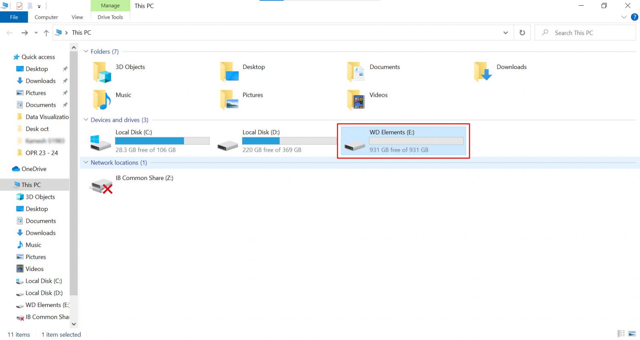The width and height of the screenshot is (640, 340).
Task: Click the Refresh button beside address bar
Action: (522, 33)
